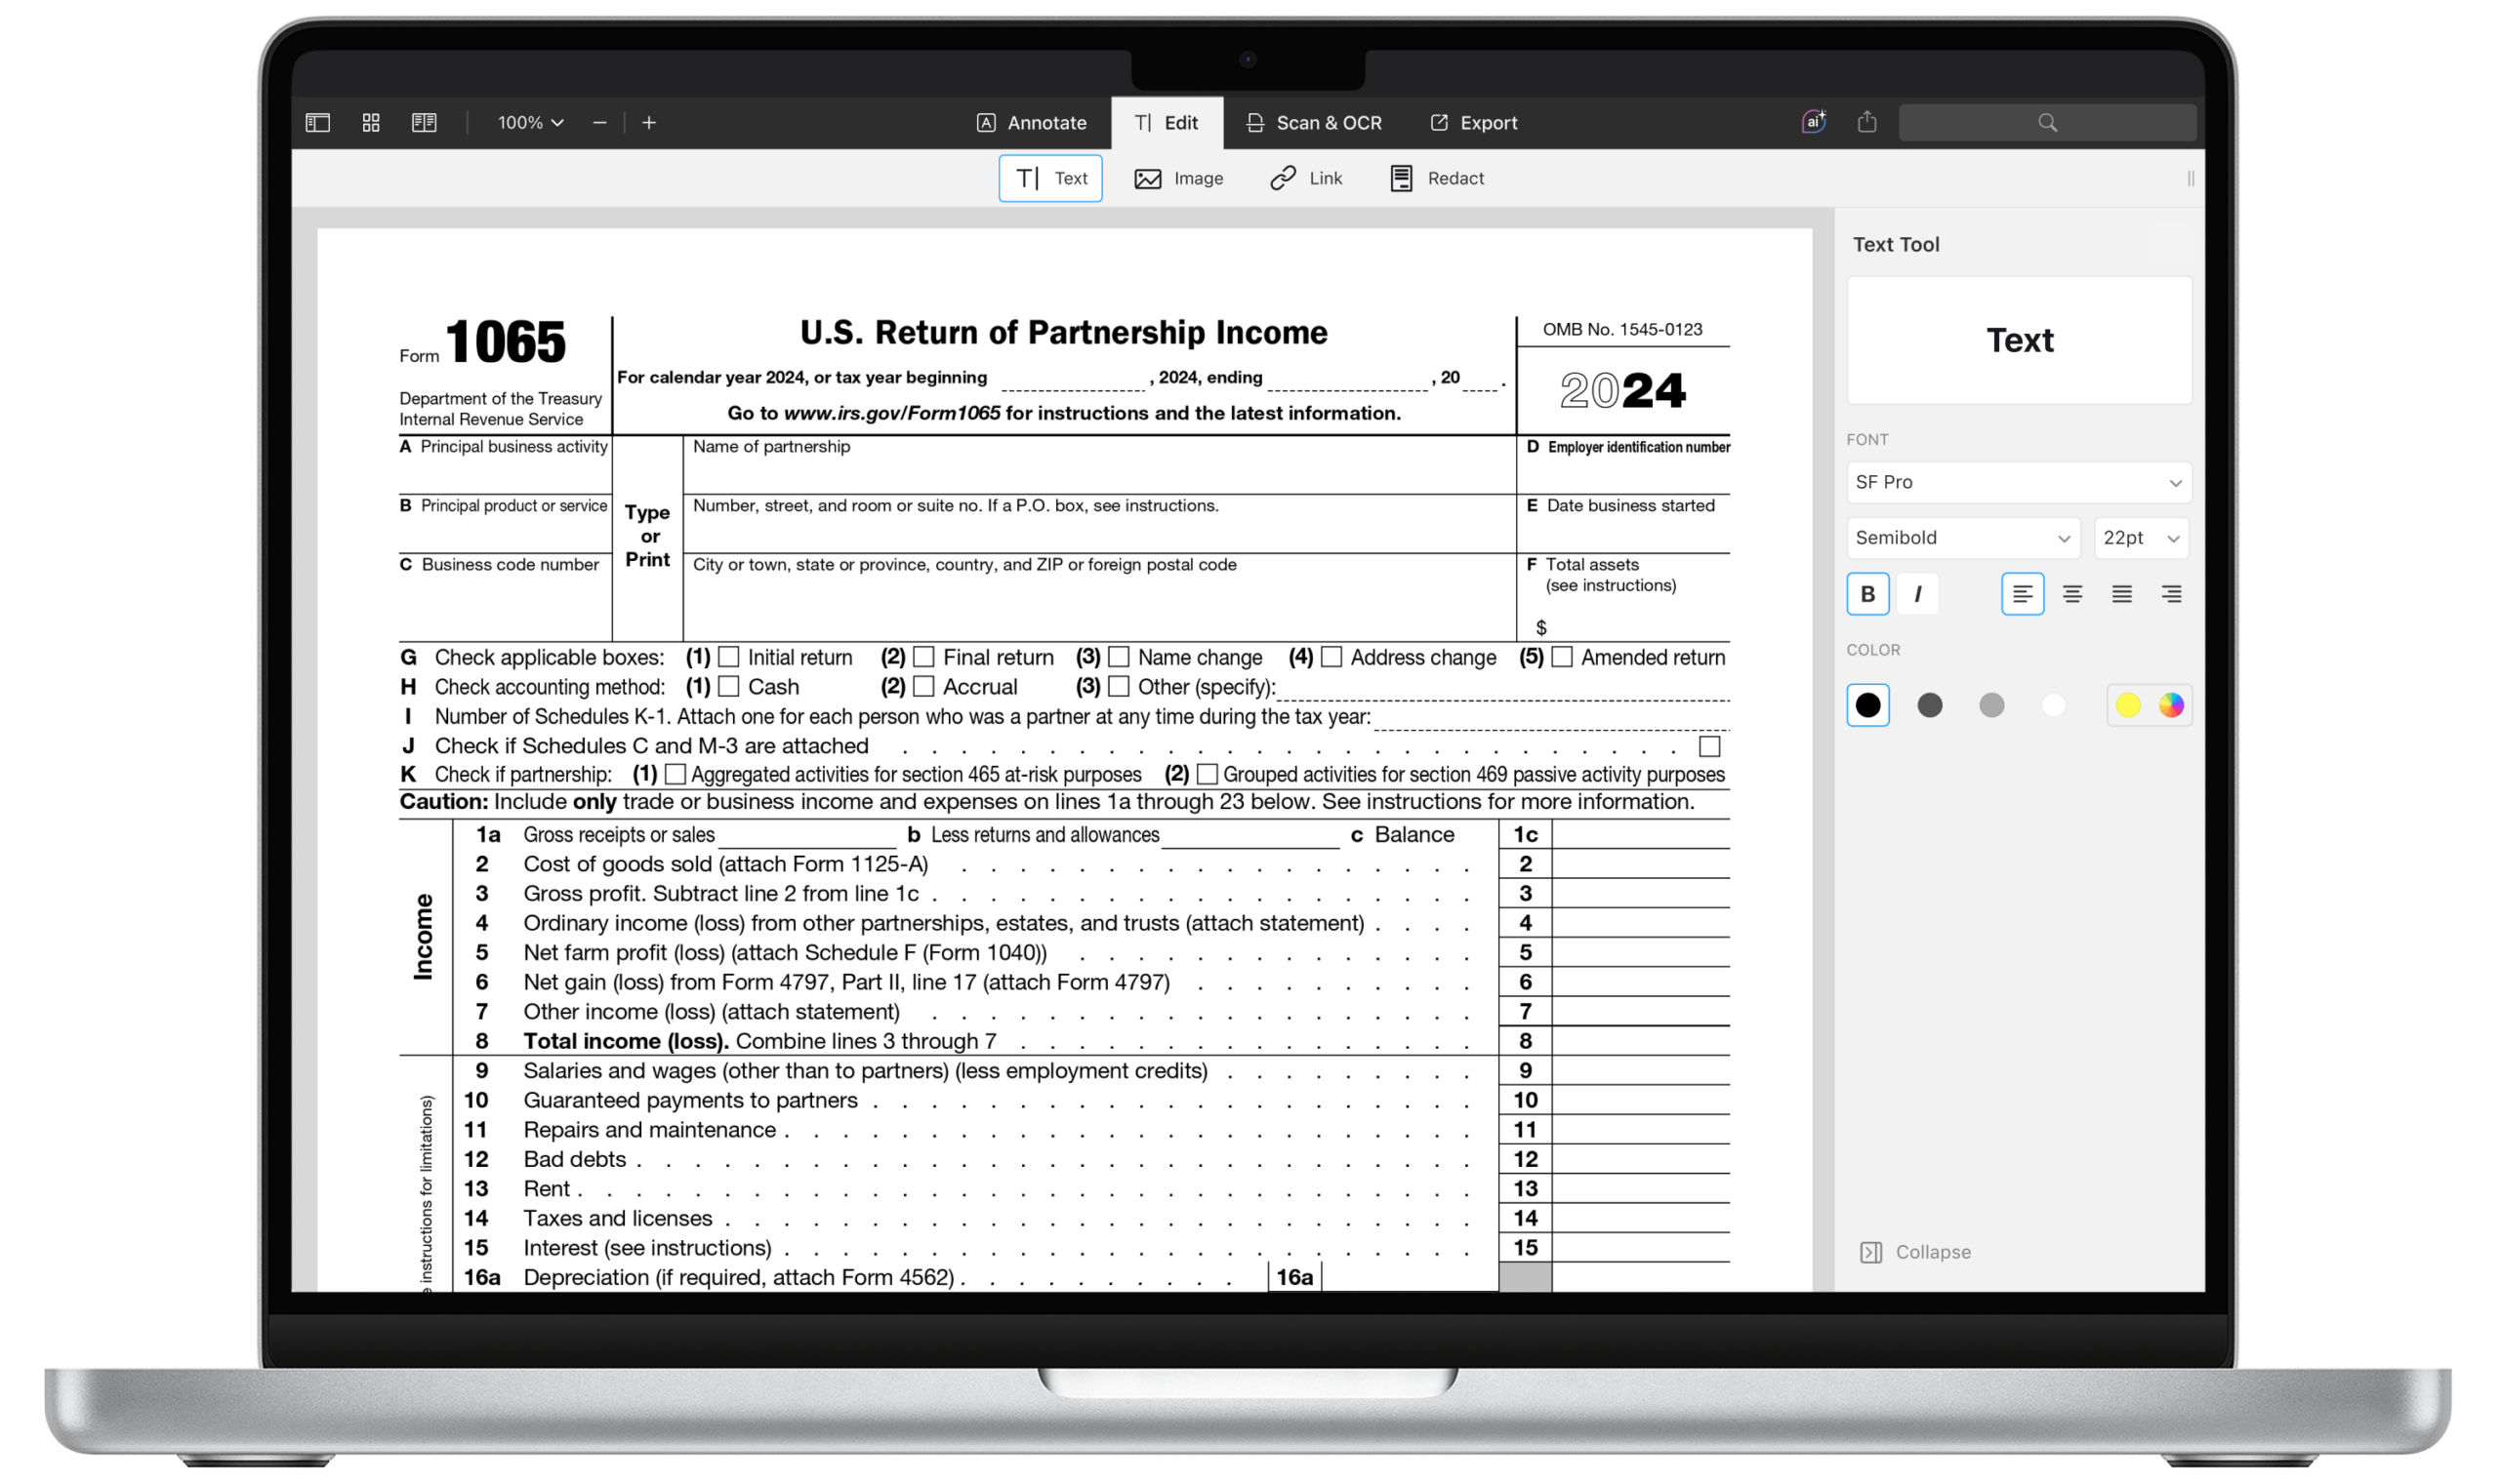Check the Address change box
The width and height of the screenshot is (2499, 1484).
pos(1331,657)
